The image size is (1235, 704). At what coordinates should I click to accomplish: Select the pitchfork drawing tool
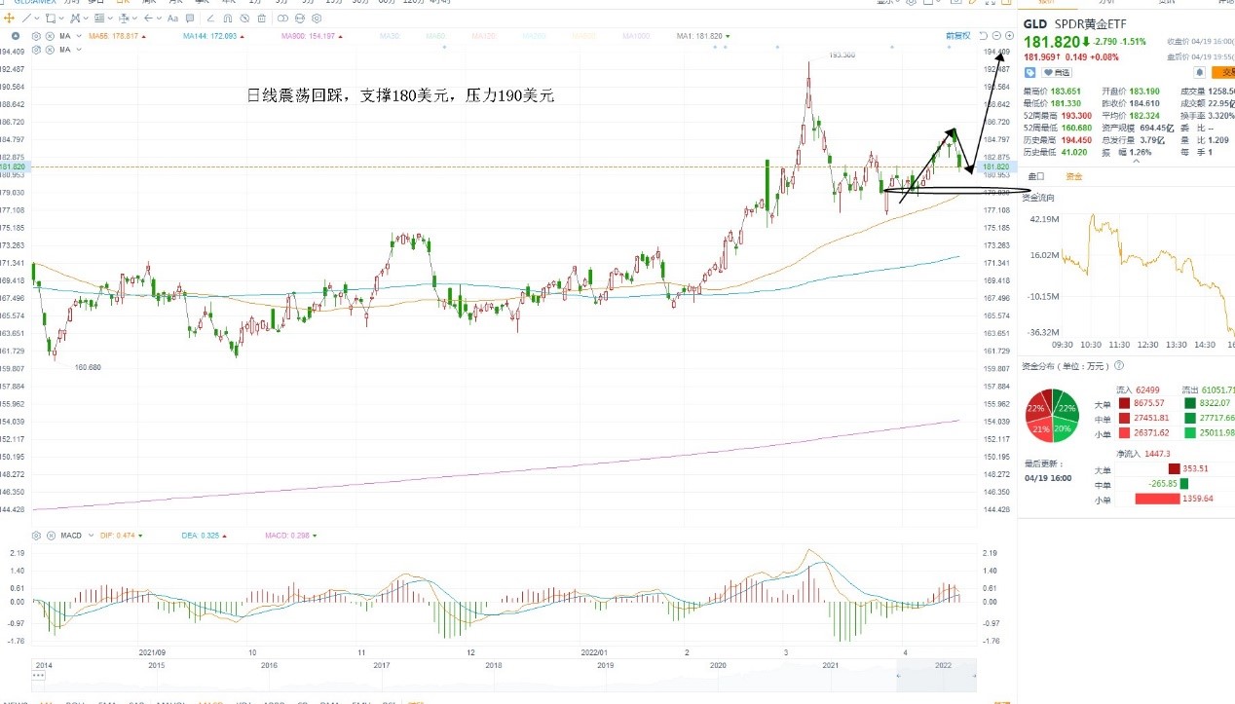tap(74, 19)
